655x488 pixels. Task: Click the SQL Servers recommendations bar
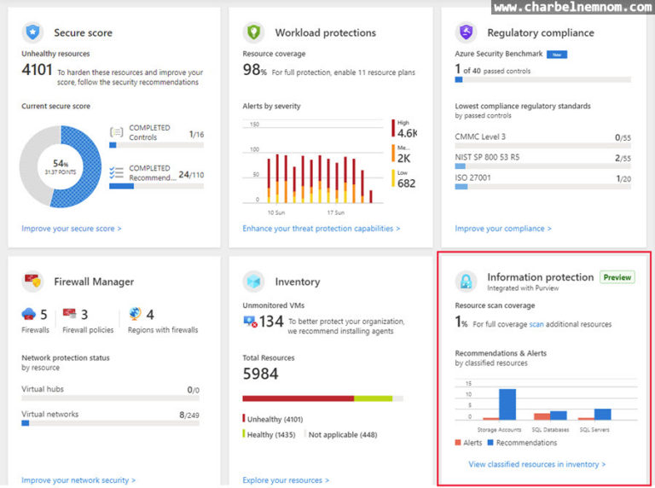[x=603, y=414]
